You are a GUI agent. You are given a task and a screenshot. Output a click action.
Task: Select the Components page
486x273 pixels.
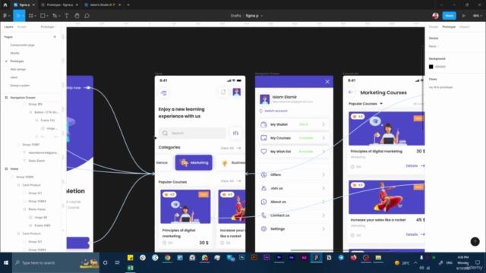[22, 45]
